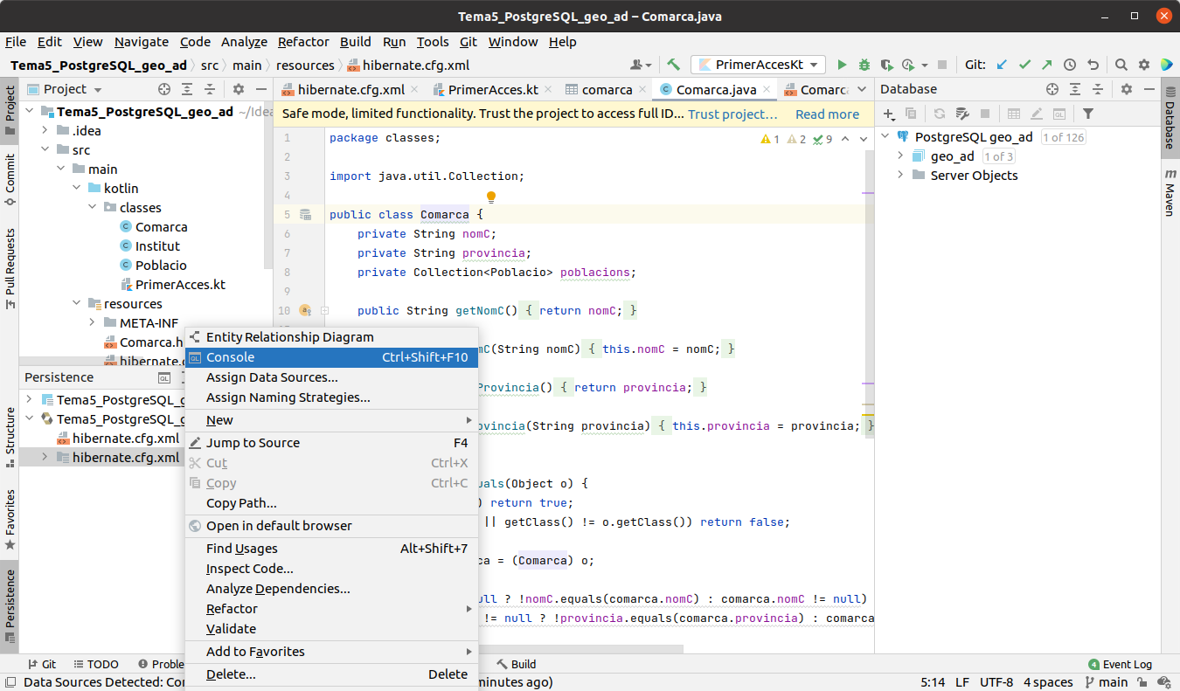The width and height of the screenshot is (1180, 691).
Task: Click the green Run button in toolbar
Action: point(842,65)
